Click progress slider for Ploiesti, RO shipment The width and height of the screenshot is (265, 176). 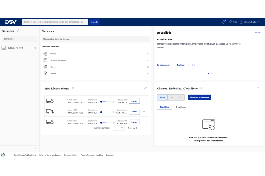pyautogui.click(x=107, y=123)
